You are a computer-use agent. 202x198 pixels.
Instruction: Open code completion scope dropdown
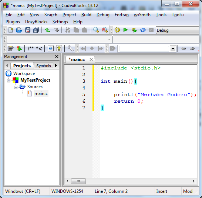[x=59, y=40]
